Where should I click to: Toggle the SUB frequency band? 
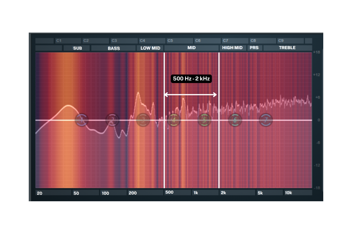pyautogui.click(x=77, y=48)
